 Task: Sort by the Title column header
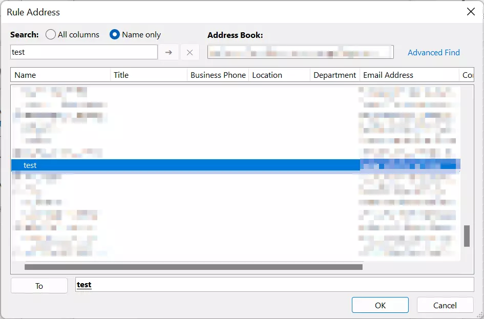coord(149,75)
